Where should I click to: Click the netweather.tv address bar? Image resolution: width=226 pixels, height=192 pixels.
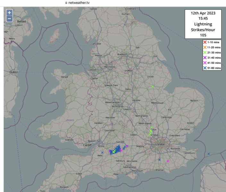tap(82, 2)
